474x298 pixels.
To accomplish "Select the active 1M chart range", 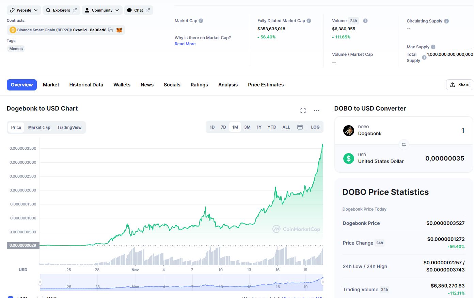I will coord(235,127).
